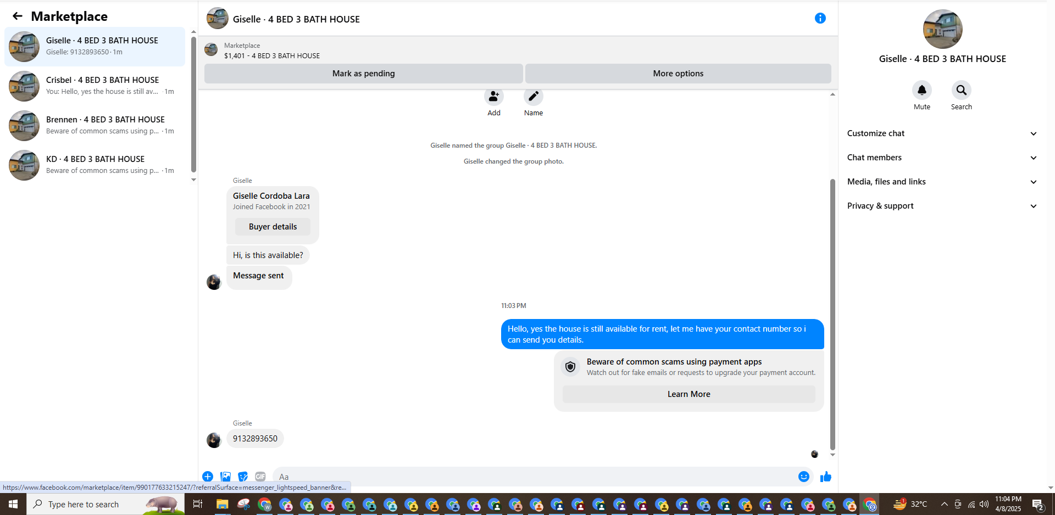Open more actions plus icon

tap(208, 477)
